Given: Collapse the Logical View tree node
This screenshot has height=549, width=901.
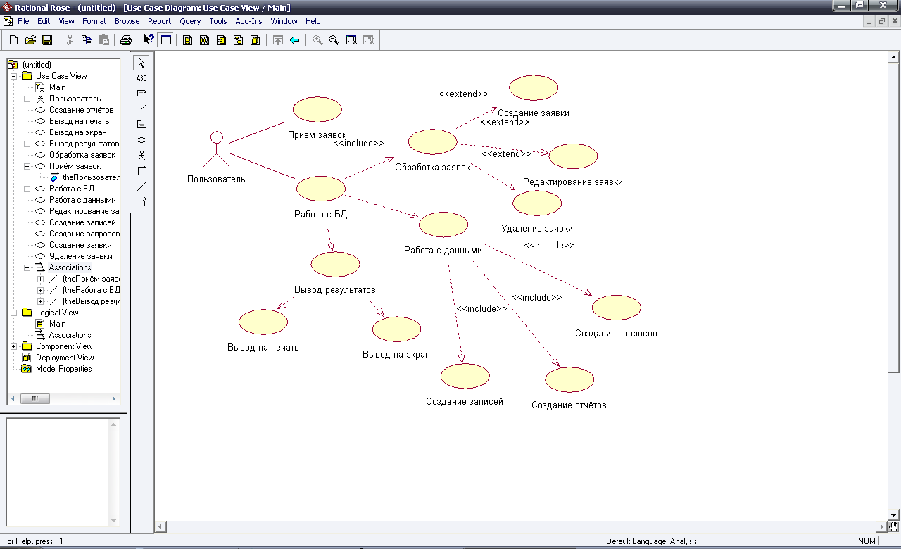Looking at the screenshot, I should [14, 313].
